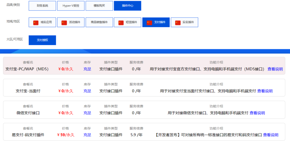Select the 支付授权 zone button

(x=42, y=40)
